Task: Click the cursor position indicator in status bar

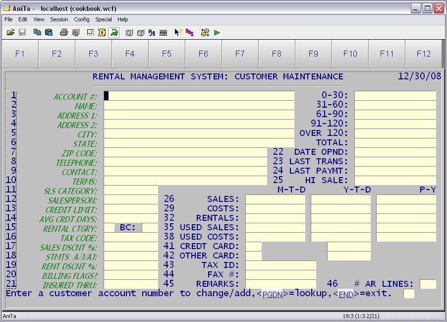Action: click(x=361, y=316)
